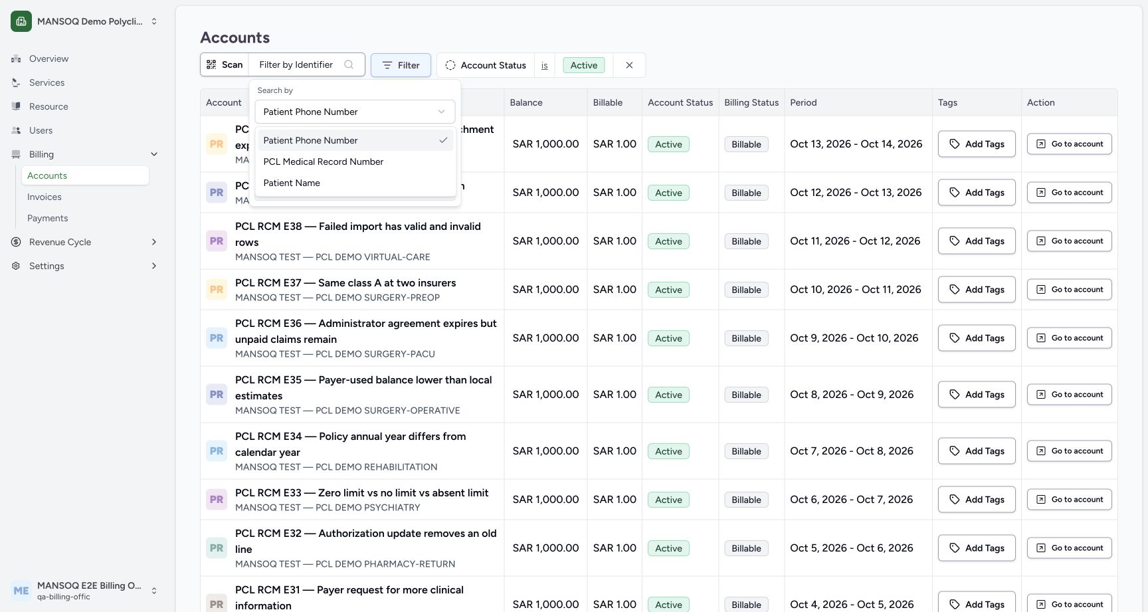Click the Active filter value badge
The width and height of the screenshot is (1148, 612).
[584, 65]
